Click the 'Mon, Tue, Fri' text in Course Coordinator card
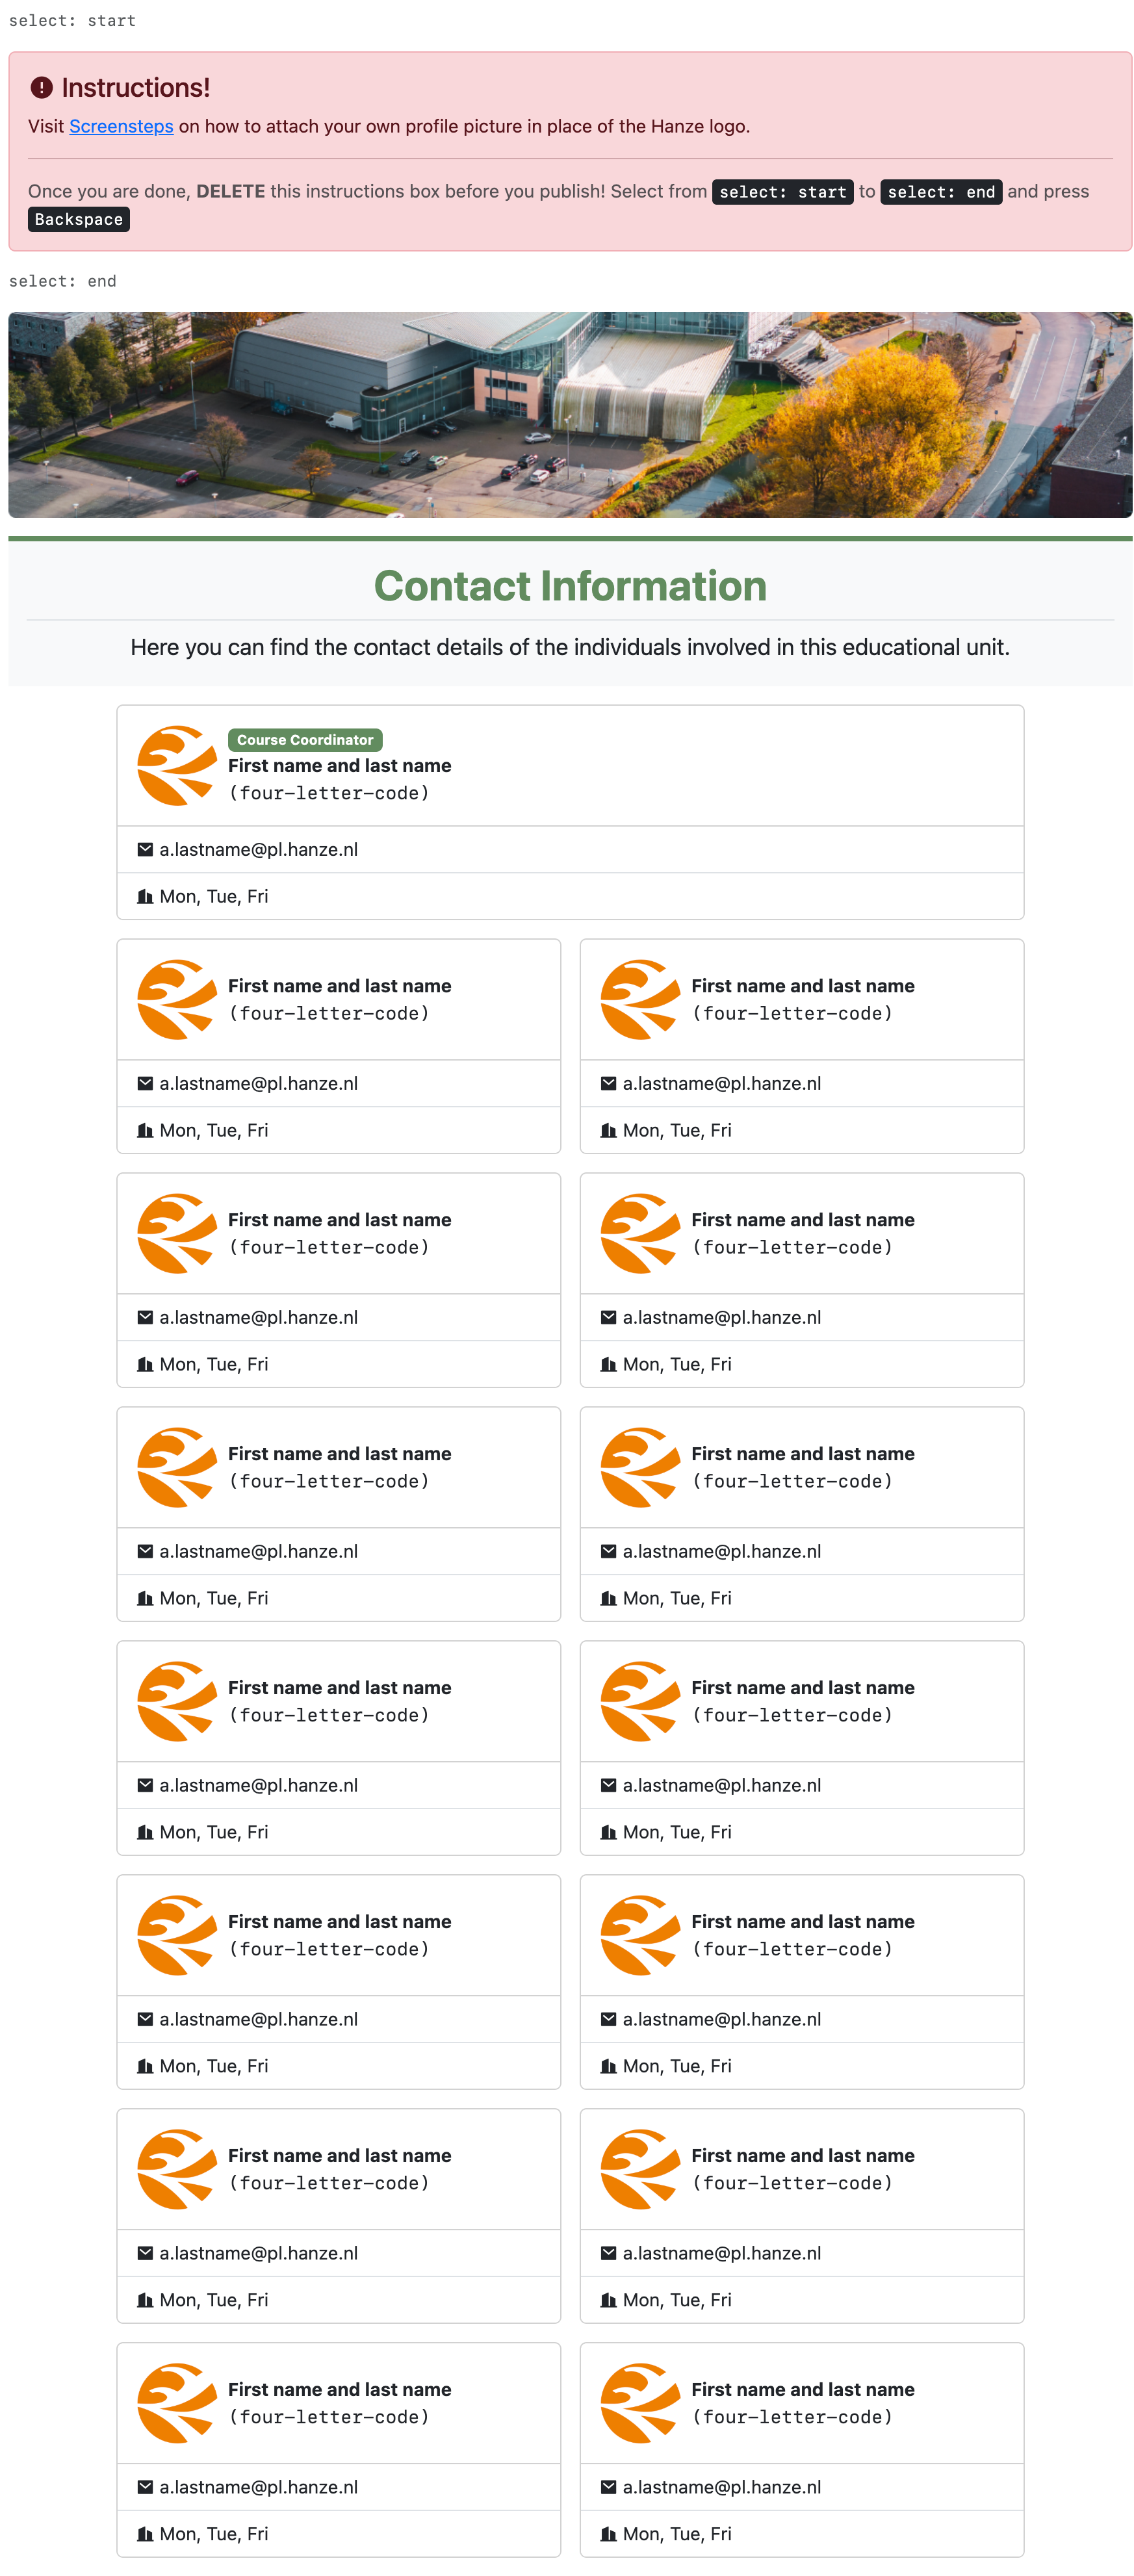The width and height of the screenshot is (1134, 2576). click(213, 897)
